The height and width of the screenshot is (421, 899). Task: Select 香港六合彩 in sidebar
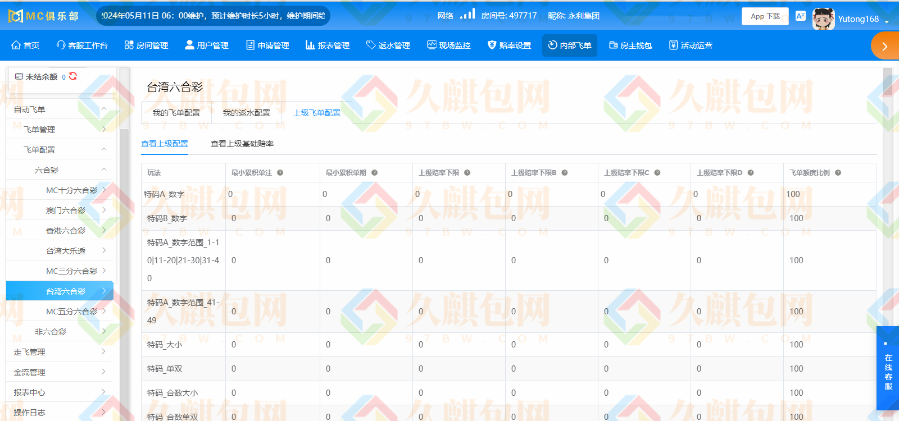coord(60,231)
